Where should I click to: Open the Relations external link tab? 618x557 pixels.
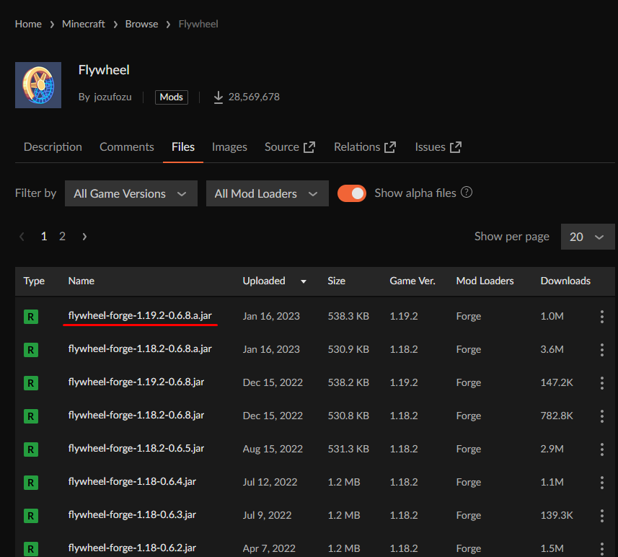point(365,147)
